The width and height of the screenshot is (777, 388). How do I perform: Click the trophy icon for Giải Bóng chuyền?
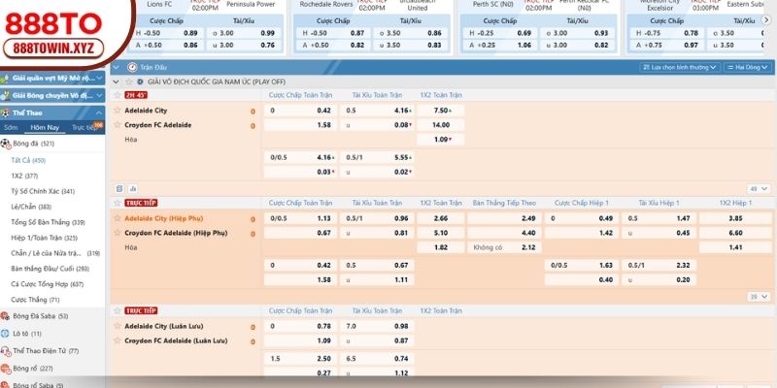(x=5, y=95)
